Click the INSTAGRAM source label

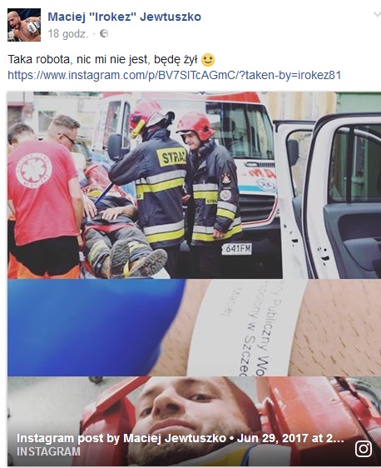[x=48, y=451]
